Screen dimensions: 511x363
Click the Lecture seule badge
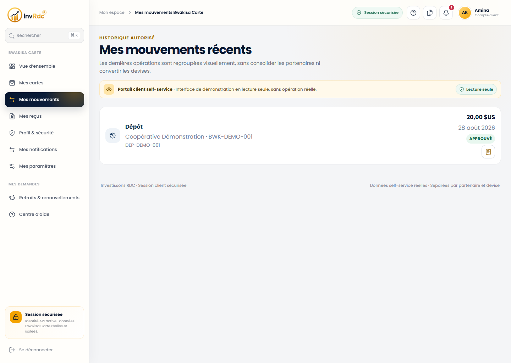tap(476, 89)
